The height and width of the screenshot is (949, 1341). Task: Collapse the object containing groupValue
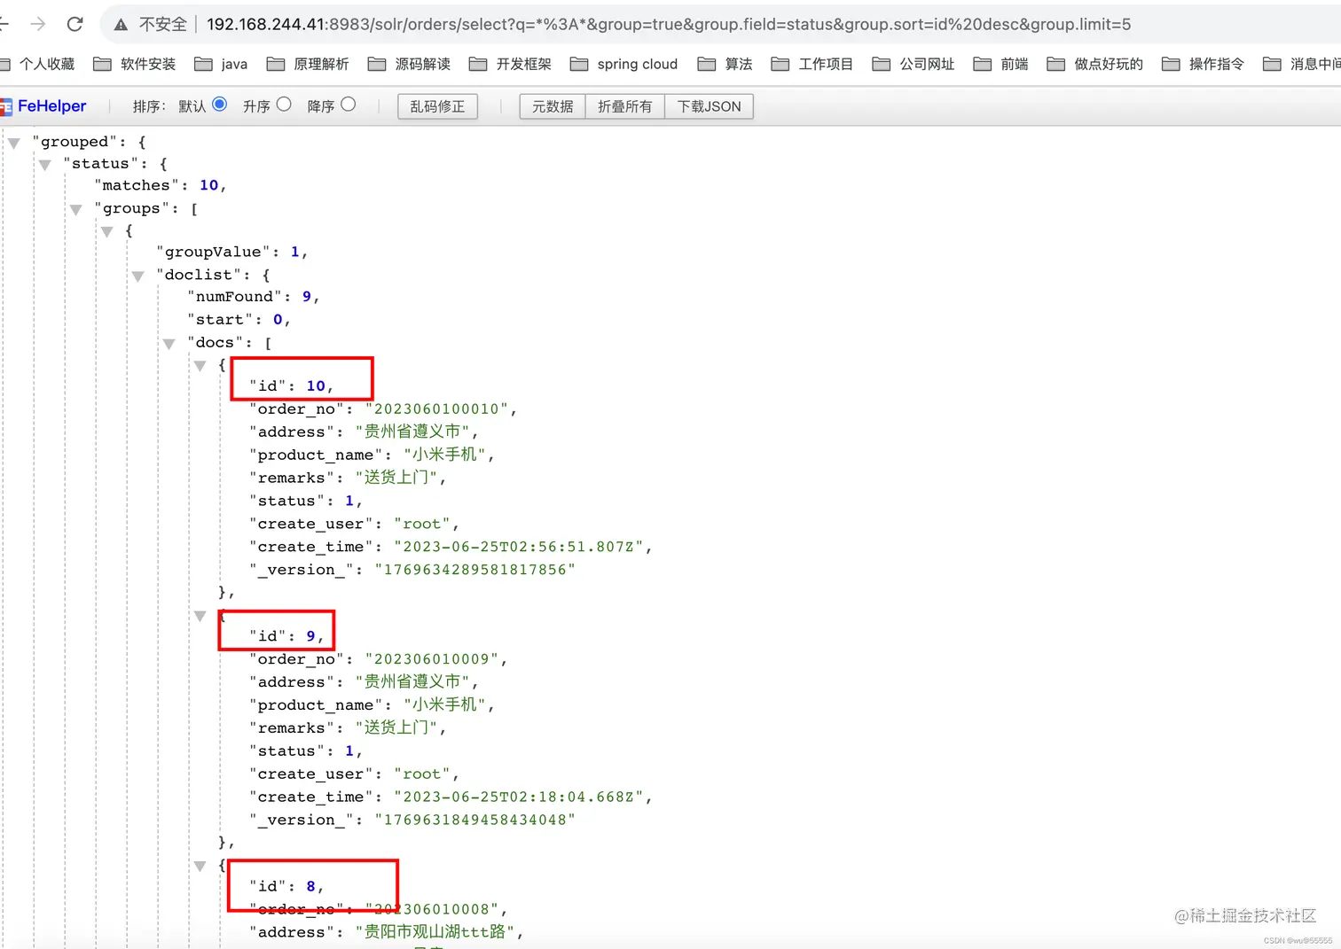107,232
